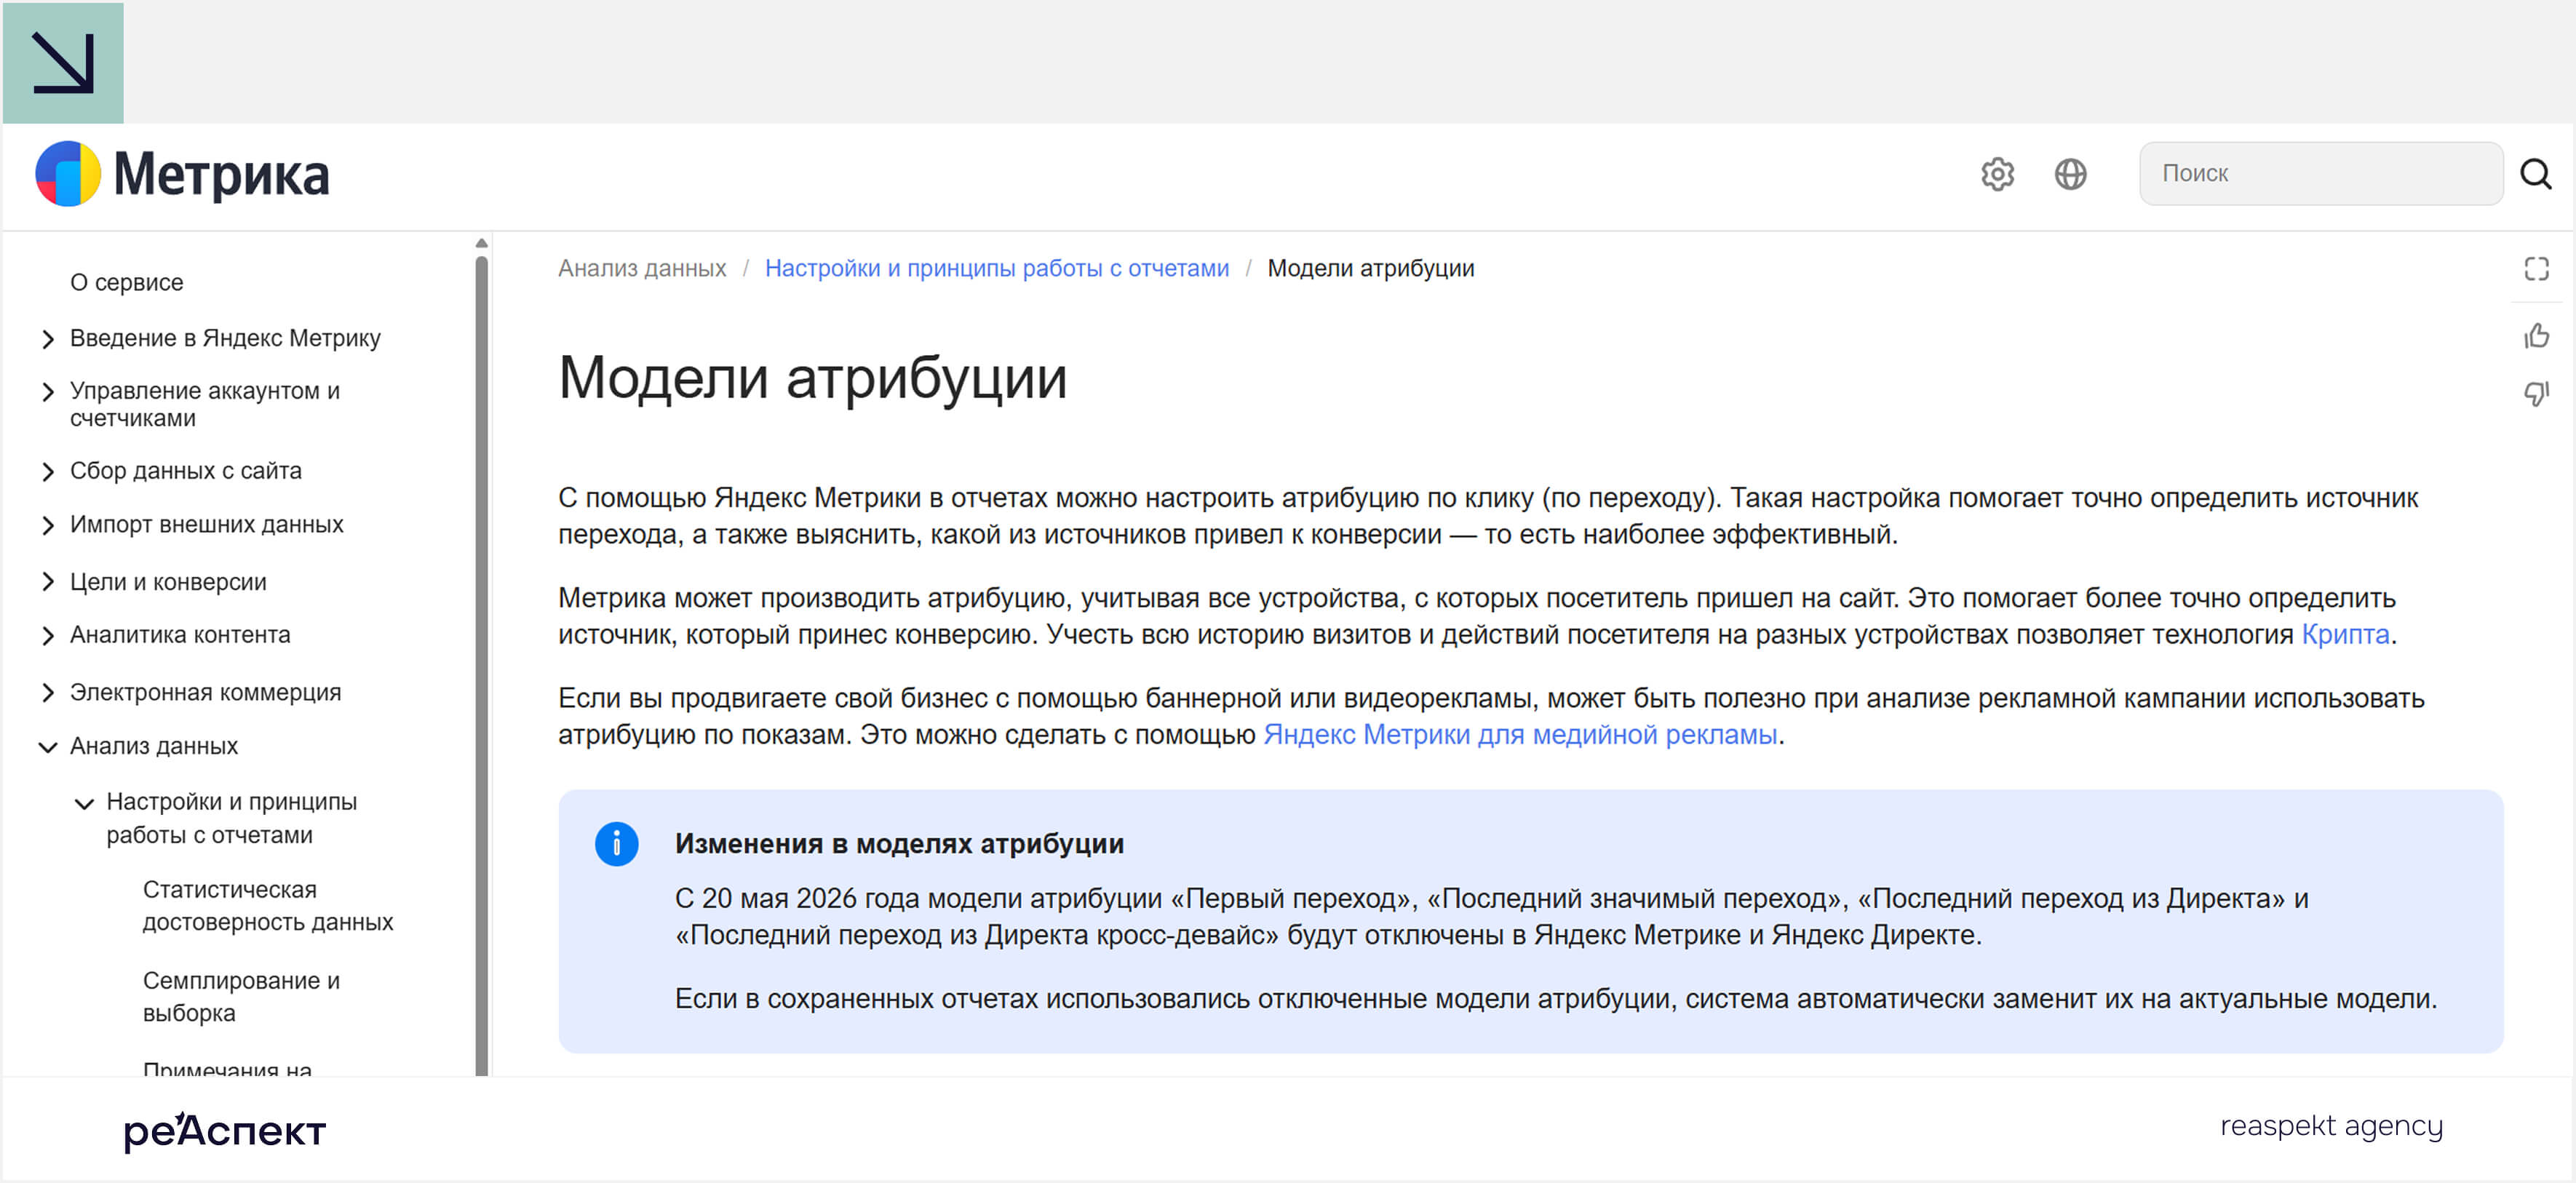
Task: Click the thumbs down feedback icon
Action: click(x=2536, y=393)
